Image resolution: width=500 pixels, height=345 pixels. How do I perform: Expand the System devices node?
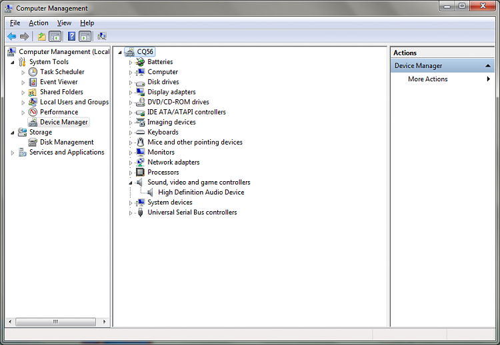[x=131, y=203]
